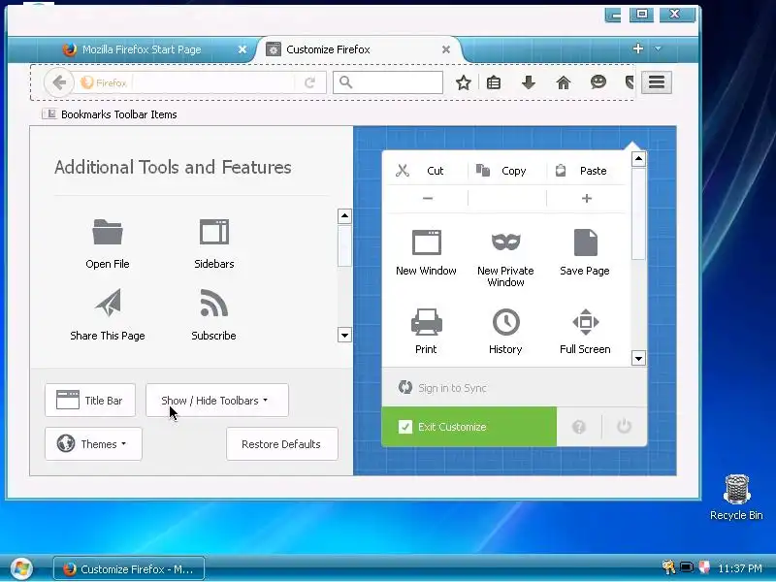Open the Themes dropdown
This screenshot has width=776, height=582.
pyautogui.click(x=93, y=444)
